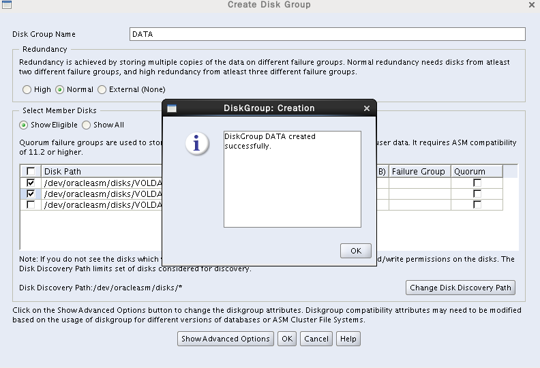Screen dimensions: 540x368
Task: Open the Create Disk Group window menu icon
Action: click(x=6, y=5)
